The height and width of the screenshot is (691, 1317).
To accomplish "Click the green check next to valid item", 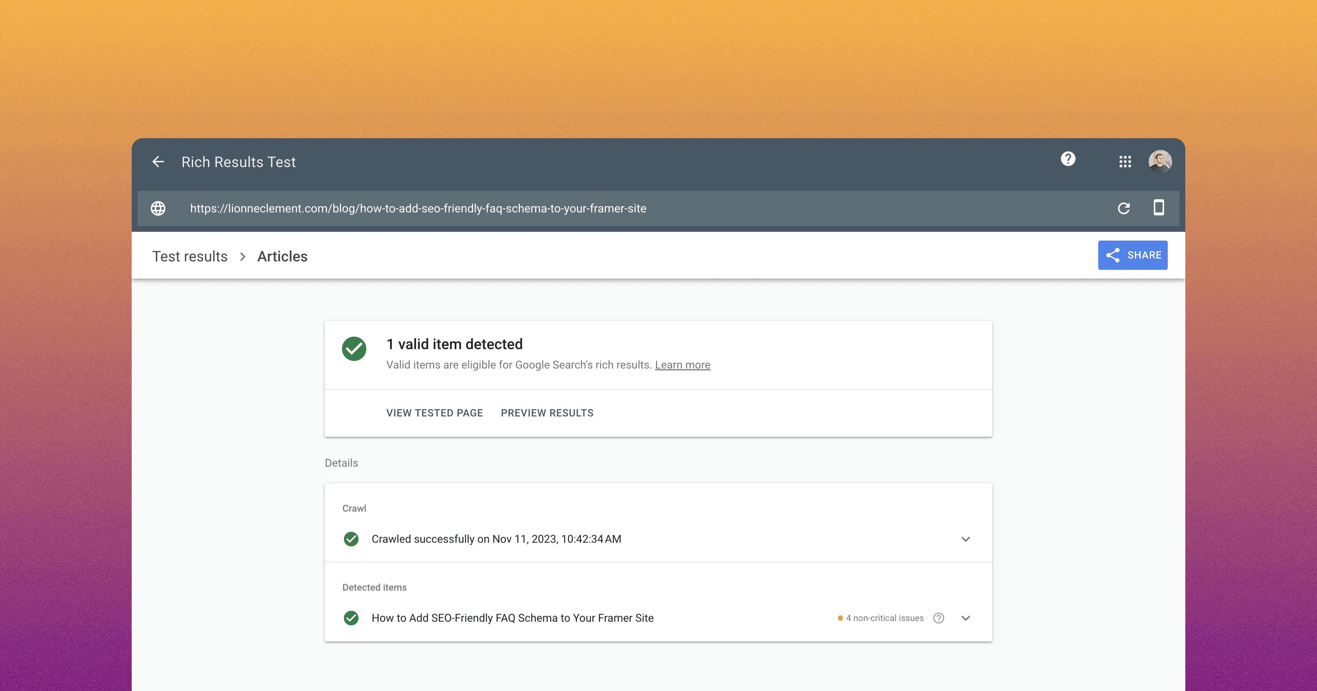I will [354, 348].
